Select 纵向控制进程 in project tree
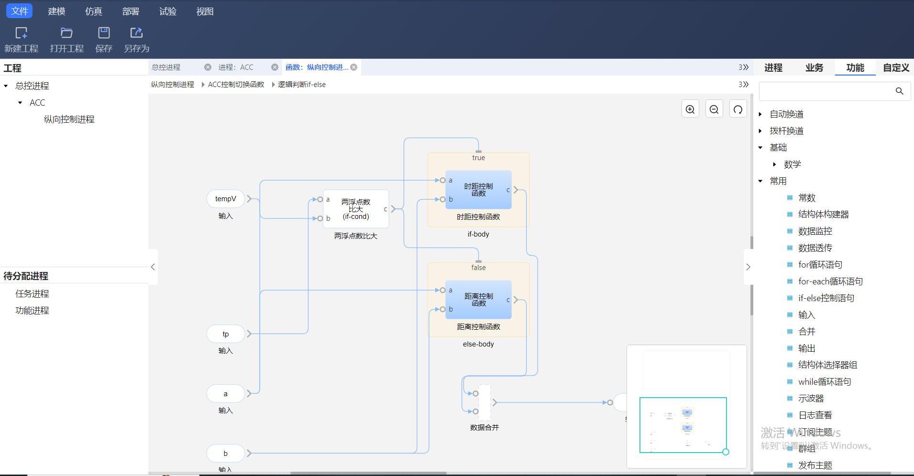Image resolution: width=914 pixels, height=476 pixels. [x=69, y=119]
